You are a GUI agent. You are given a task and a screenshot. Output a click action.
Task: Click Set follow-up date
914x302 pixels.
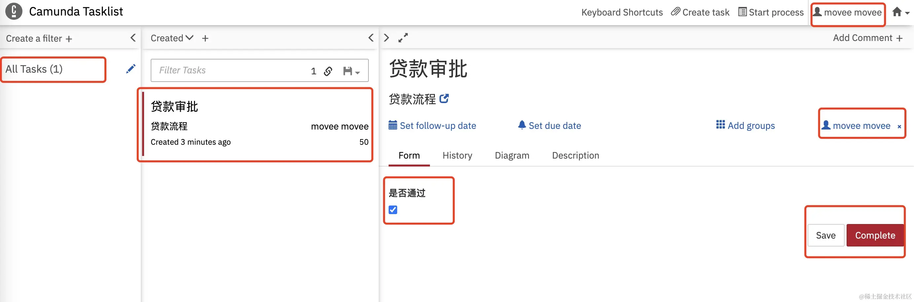(x=432, y=126)
